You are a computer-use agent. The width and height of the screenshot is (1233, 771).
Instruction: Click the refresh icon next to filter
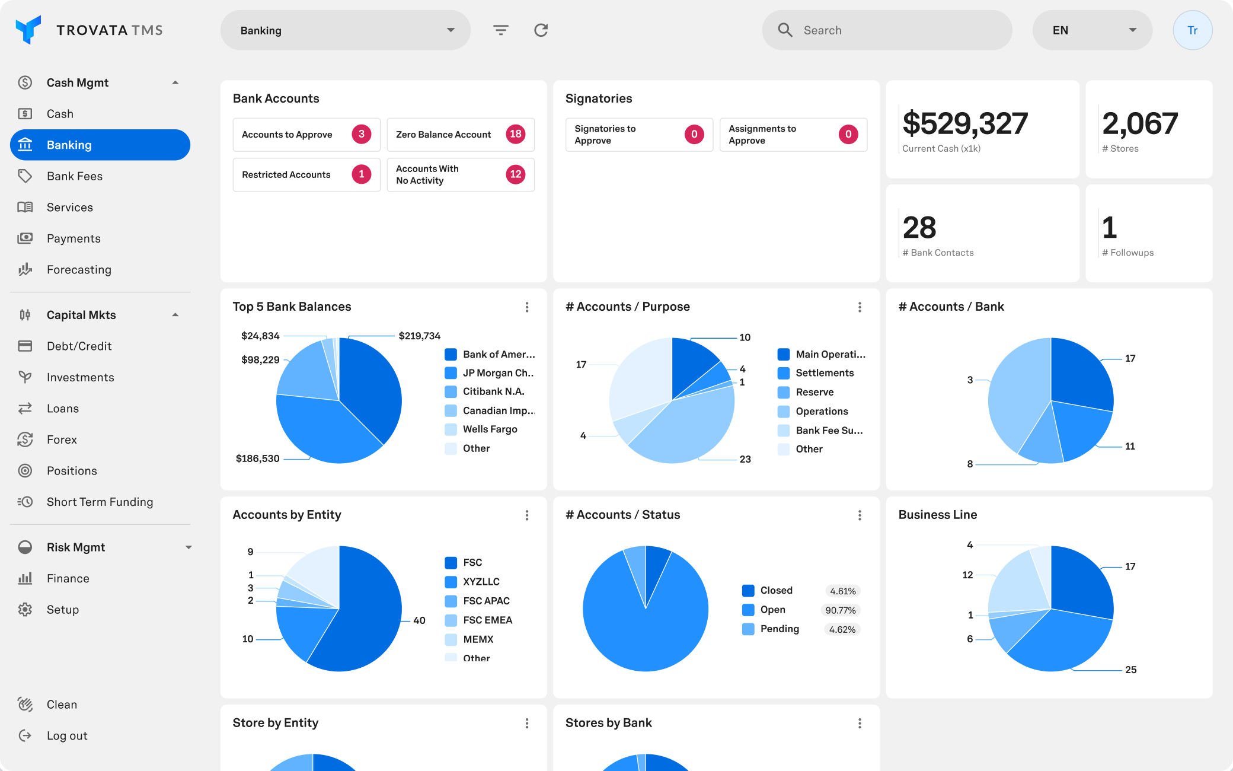541,30
